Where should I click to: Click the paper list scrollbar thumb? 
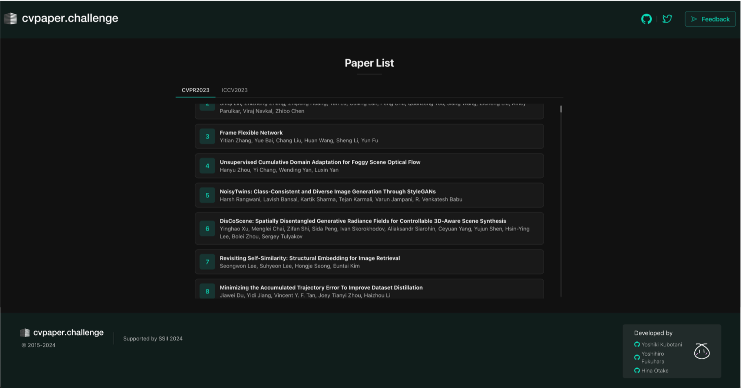pos(561,109)
